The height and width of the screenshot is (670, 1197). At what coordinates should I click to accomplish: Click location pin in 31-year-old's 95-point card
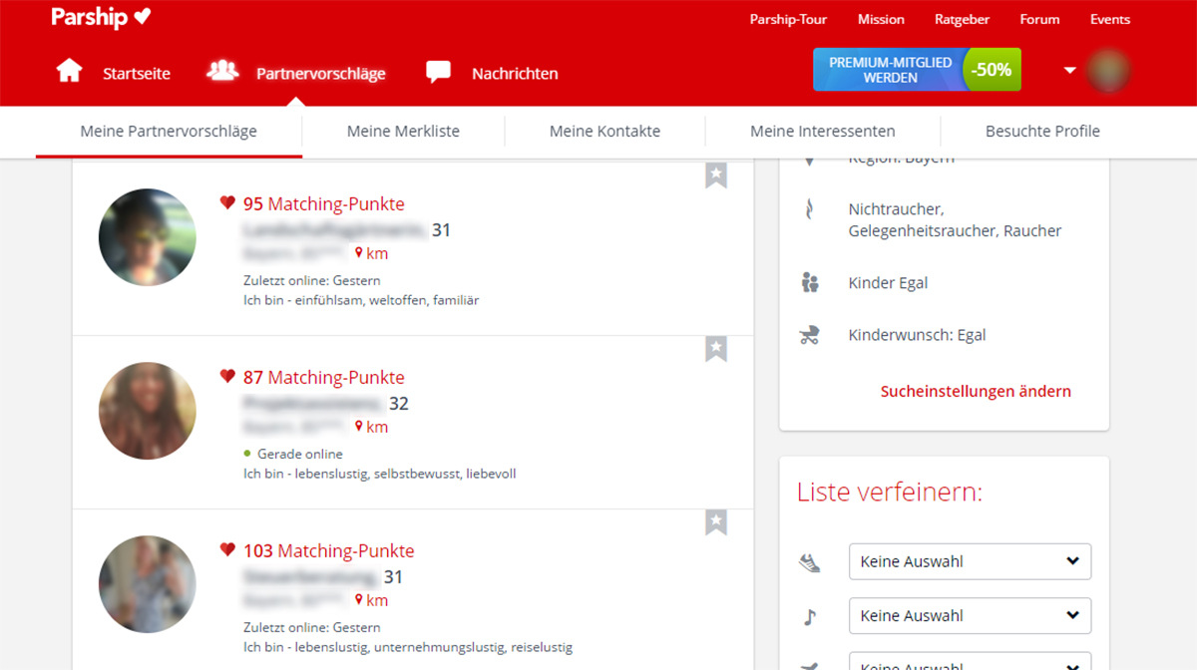point(359,253)
